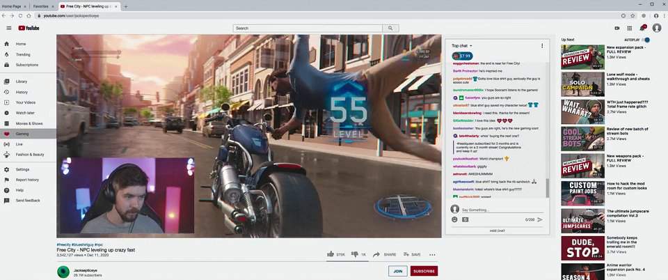Click the Trending flame icon
Screen dimensions: 668x280
(6, 54)
